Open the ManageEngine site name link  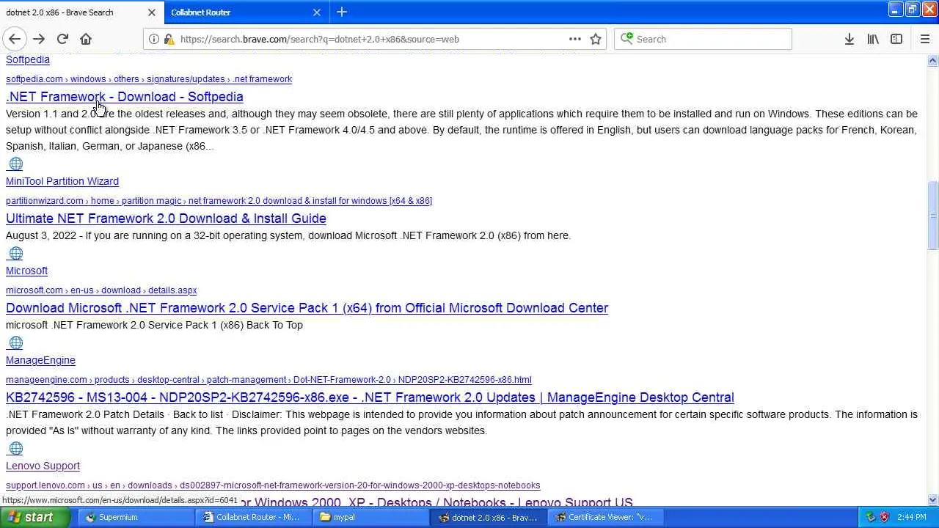tap(40, 360)
